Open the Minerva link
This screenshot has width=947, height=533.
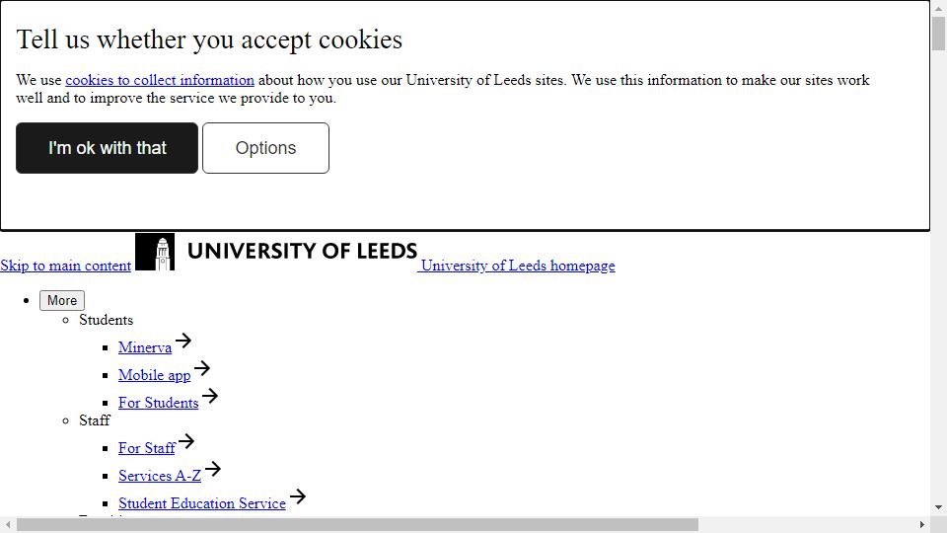pos(145,347)
